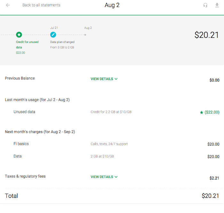This screenshot has height=213, width=224.
Task: Open support via the headphones icon
Action: (x=205, y=5)
